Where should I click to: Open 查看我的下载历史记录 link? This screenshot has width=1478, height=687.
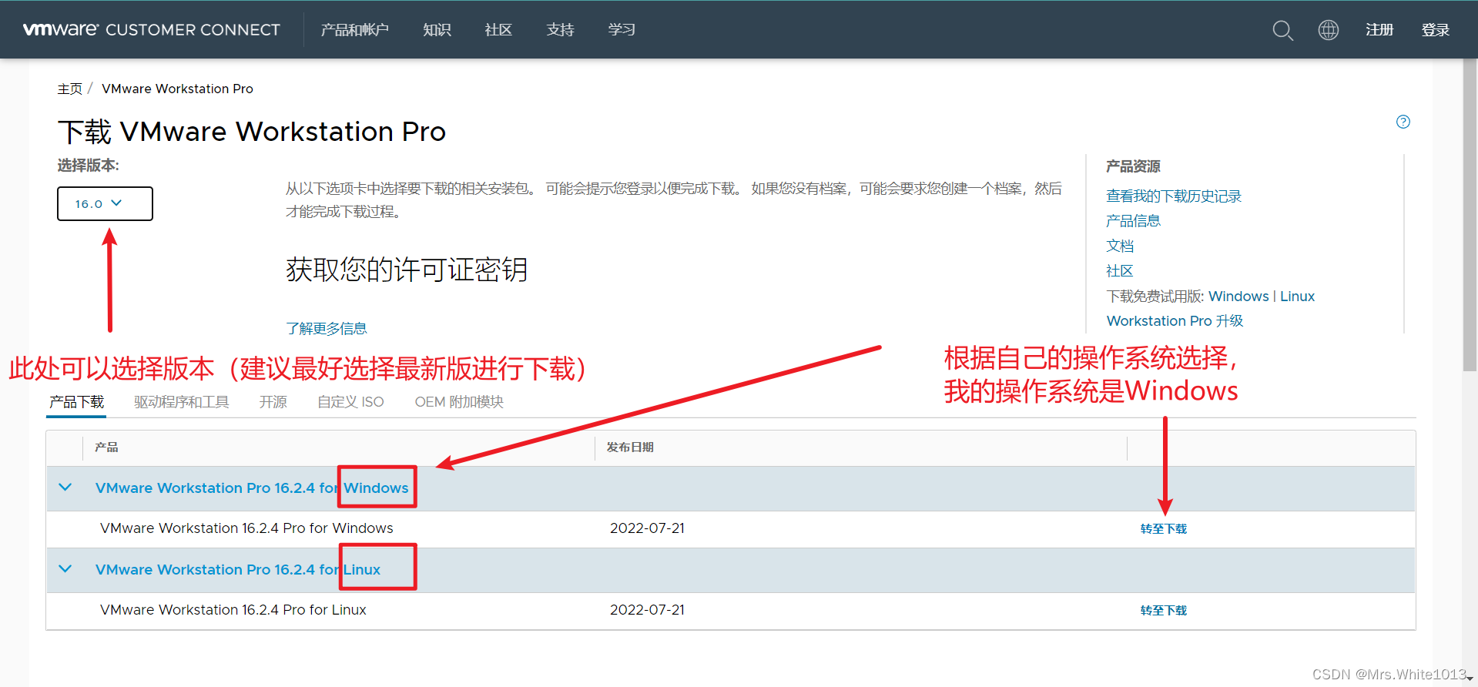(1174, 196)
